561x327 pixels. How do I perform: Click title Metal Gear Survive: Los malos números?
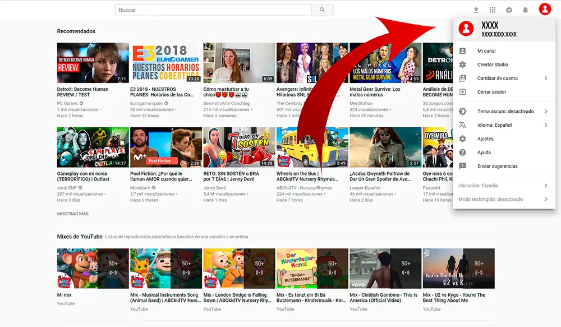[x=375, y=92]
